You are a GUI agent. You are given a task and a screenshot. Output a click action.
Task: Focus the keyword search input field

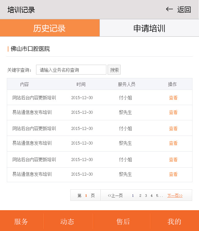[x=71, y=70]
